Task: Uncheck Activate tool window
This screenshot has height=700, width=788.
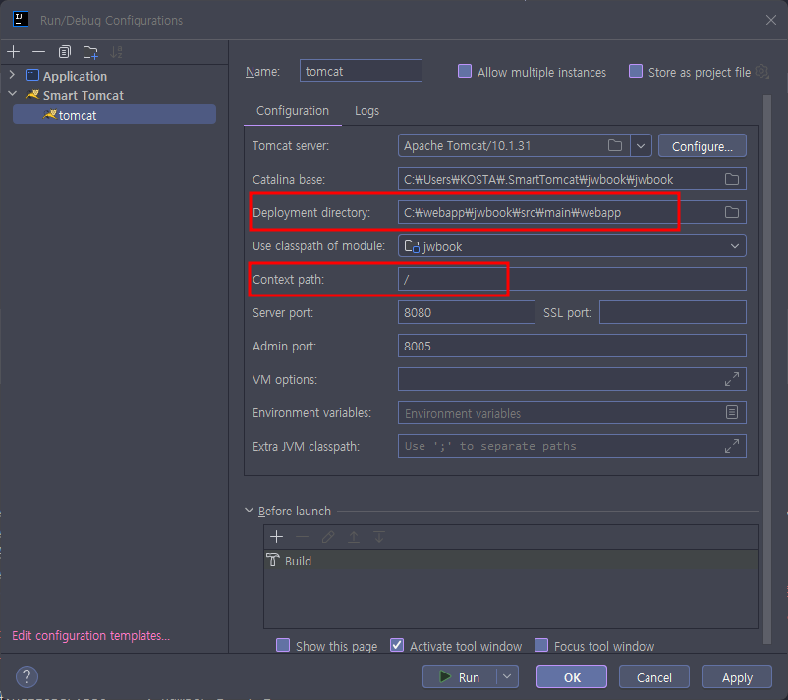Action: coord(397,645)
